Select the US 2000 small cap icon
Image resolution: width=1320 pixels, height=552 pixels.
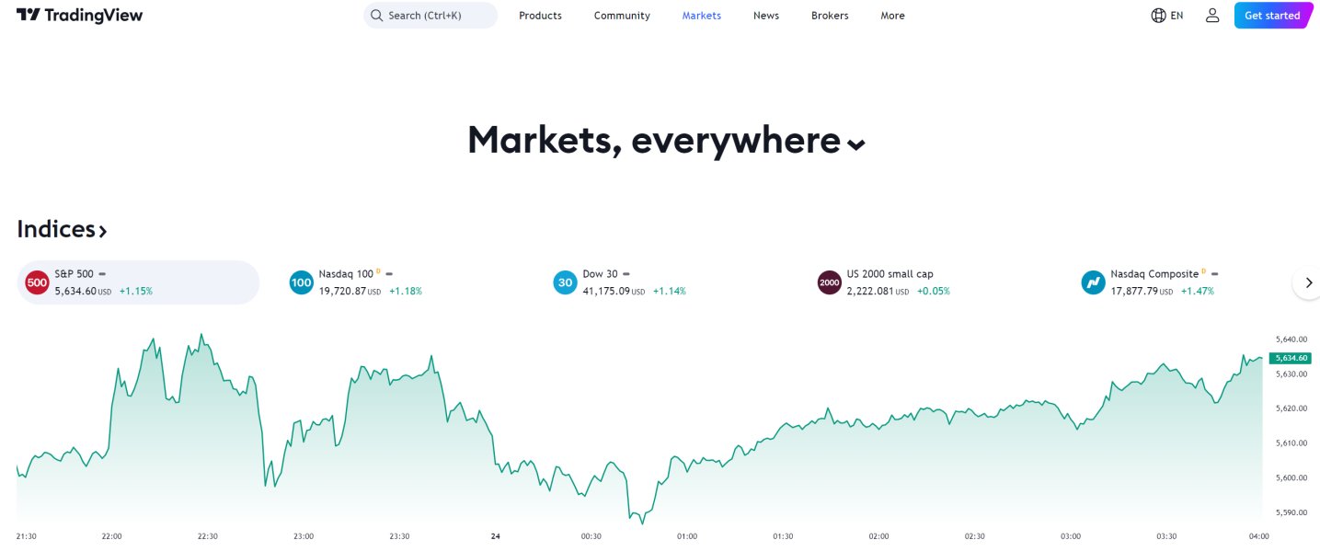tap(829, 282)
